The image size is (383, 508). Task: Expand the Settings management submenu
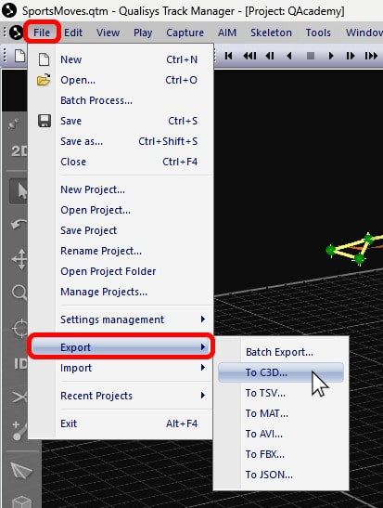(x=121, y=319)
